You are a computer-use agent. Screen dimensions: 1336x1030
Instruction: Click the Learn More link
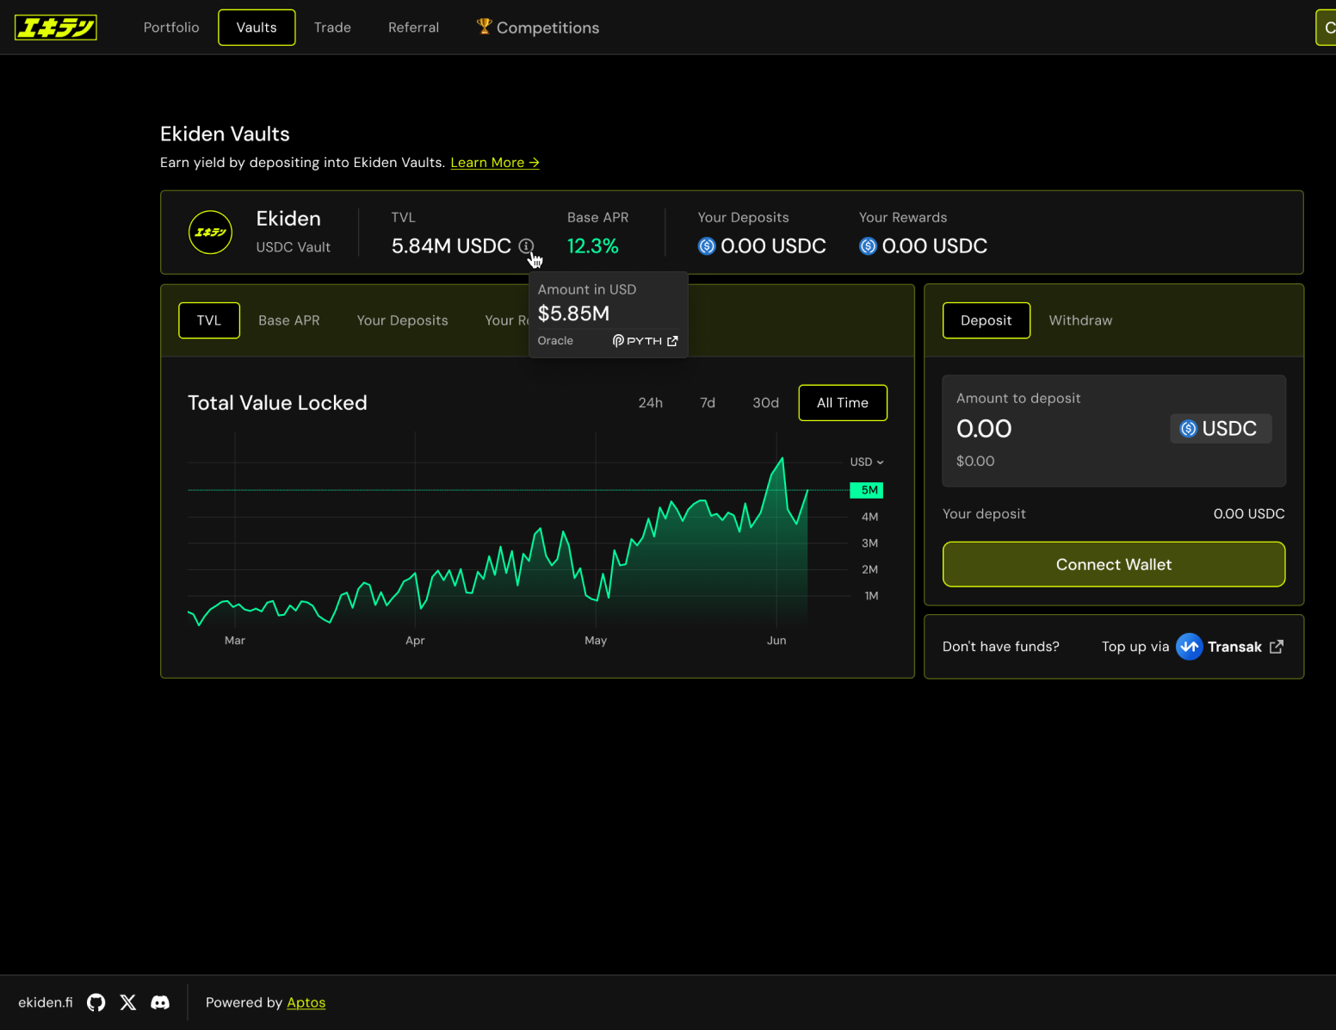(495, 163)
